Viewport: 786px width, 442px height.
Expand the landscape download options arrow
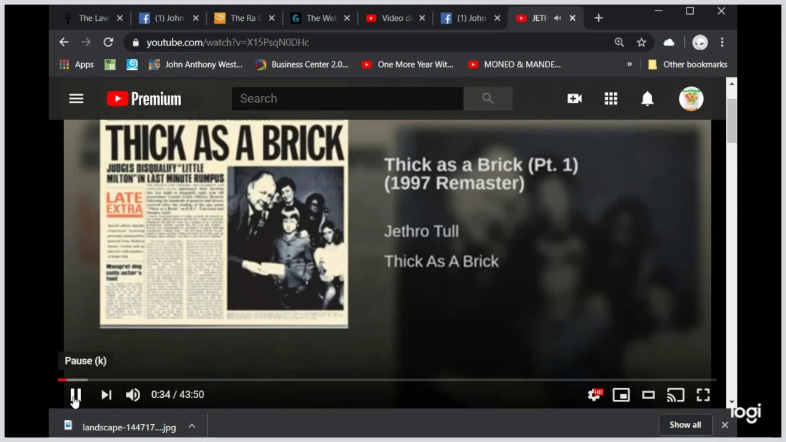click(192, 426)
